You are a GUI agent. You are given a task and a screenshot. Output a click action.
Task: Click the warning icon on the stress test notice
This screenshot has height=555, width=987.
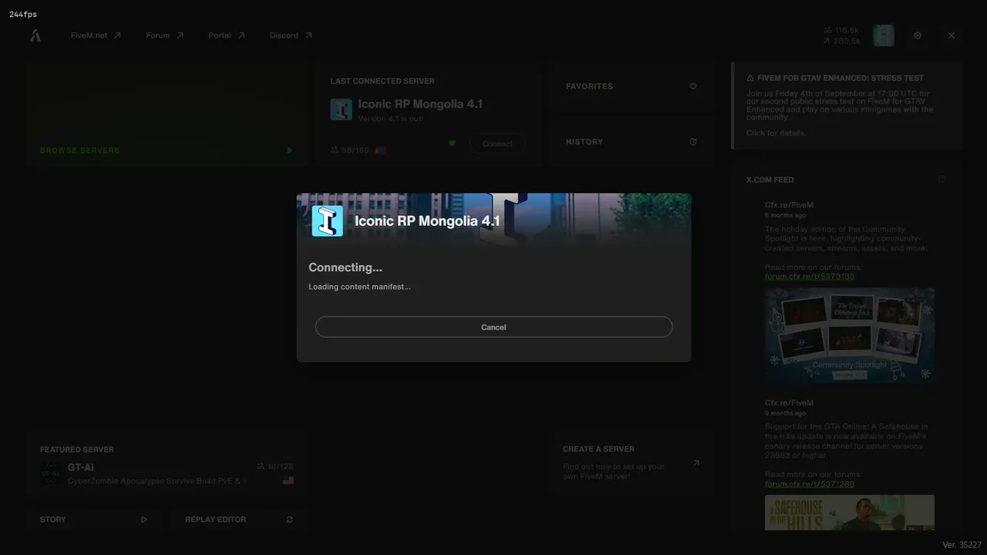coord(750,78)
